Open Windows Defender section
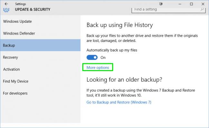Screen dimensions: 209x128 (x=40, y=33)
